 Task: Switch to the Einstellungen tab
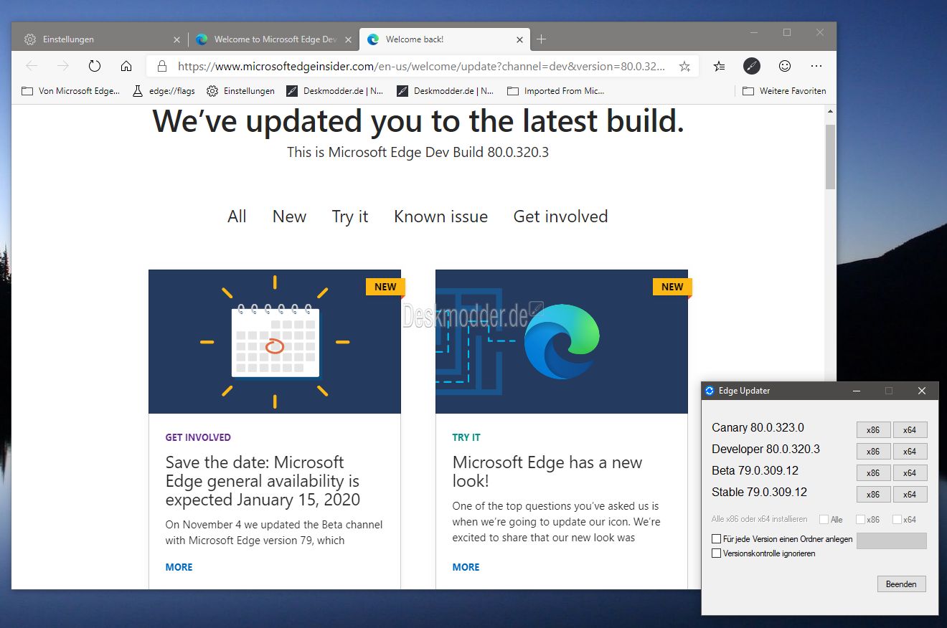[100, 39]
